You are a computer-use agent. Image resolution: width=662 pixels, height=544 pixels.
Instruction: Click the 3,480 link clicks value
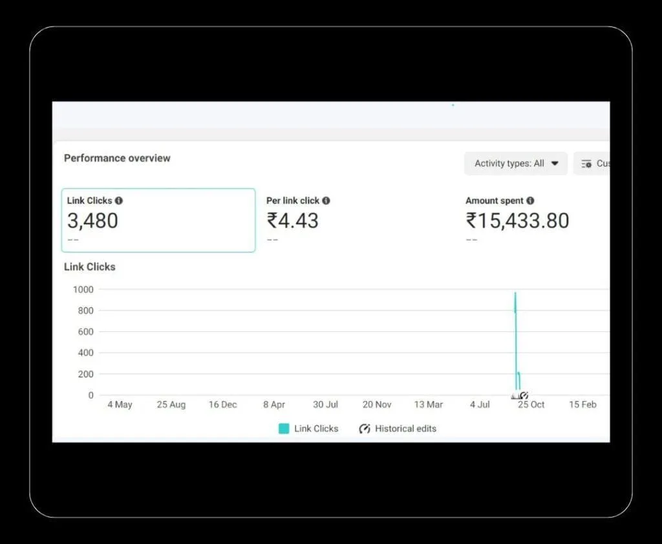pyautogui.click(x=92, y=221)
